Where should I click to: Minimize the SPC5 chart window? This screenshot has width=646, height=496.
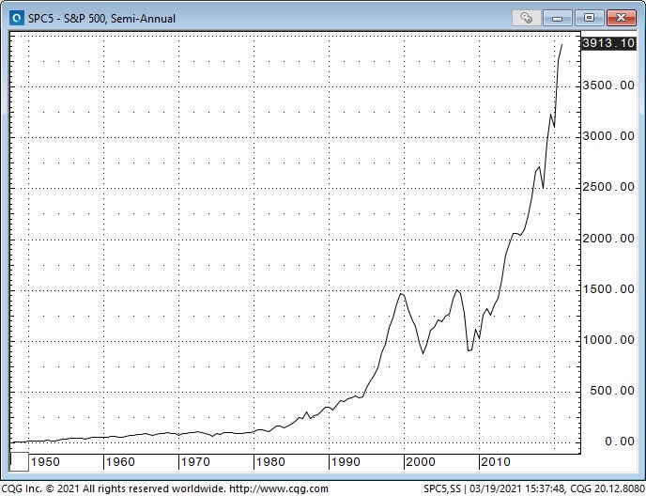557,18
